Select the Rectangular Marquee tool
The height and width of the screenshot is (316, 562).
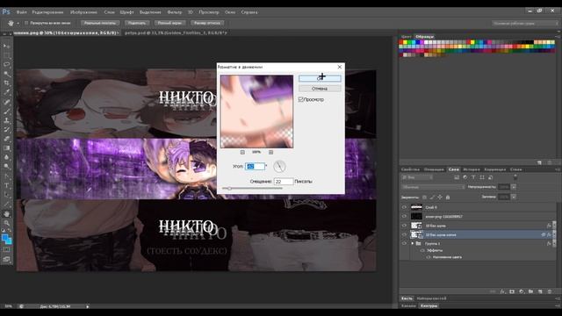coord(6,55)
